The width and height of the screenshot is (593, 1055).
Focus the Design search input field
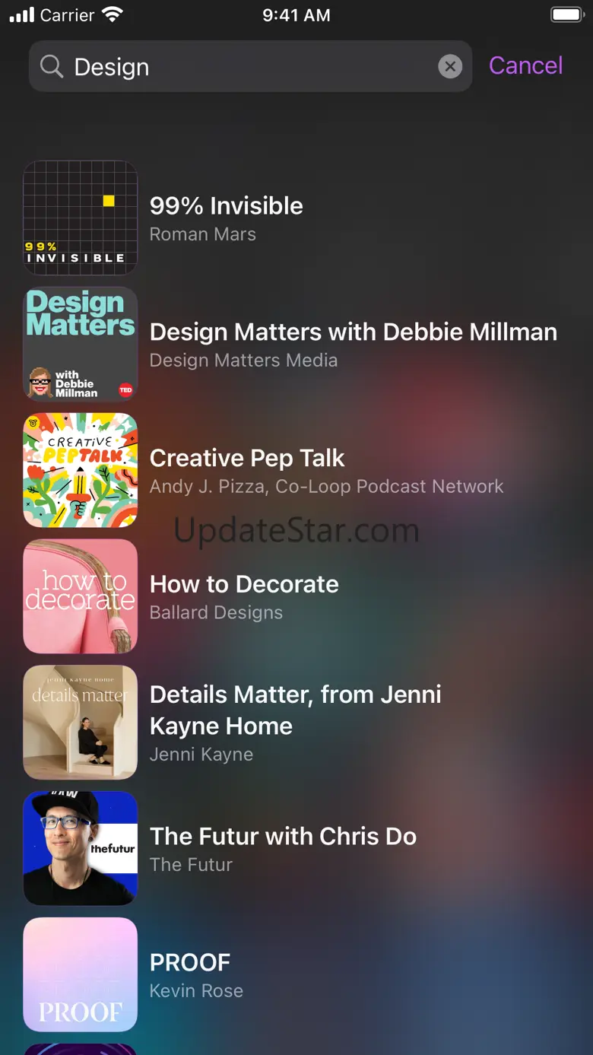point(250,66)
